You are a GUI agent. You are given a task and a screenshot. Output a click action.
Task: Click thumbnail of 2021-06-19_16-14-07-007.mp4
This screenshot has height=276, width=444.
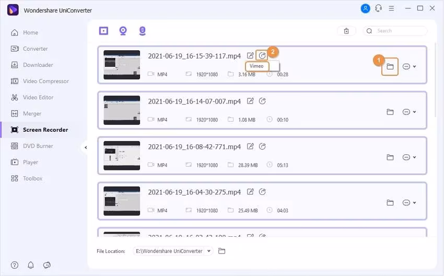pos(122,110)
